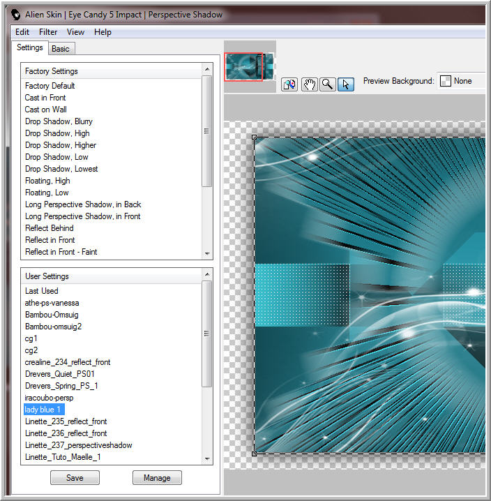
Task: Switch to the Basic tab
Action: (61, 49)
